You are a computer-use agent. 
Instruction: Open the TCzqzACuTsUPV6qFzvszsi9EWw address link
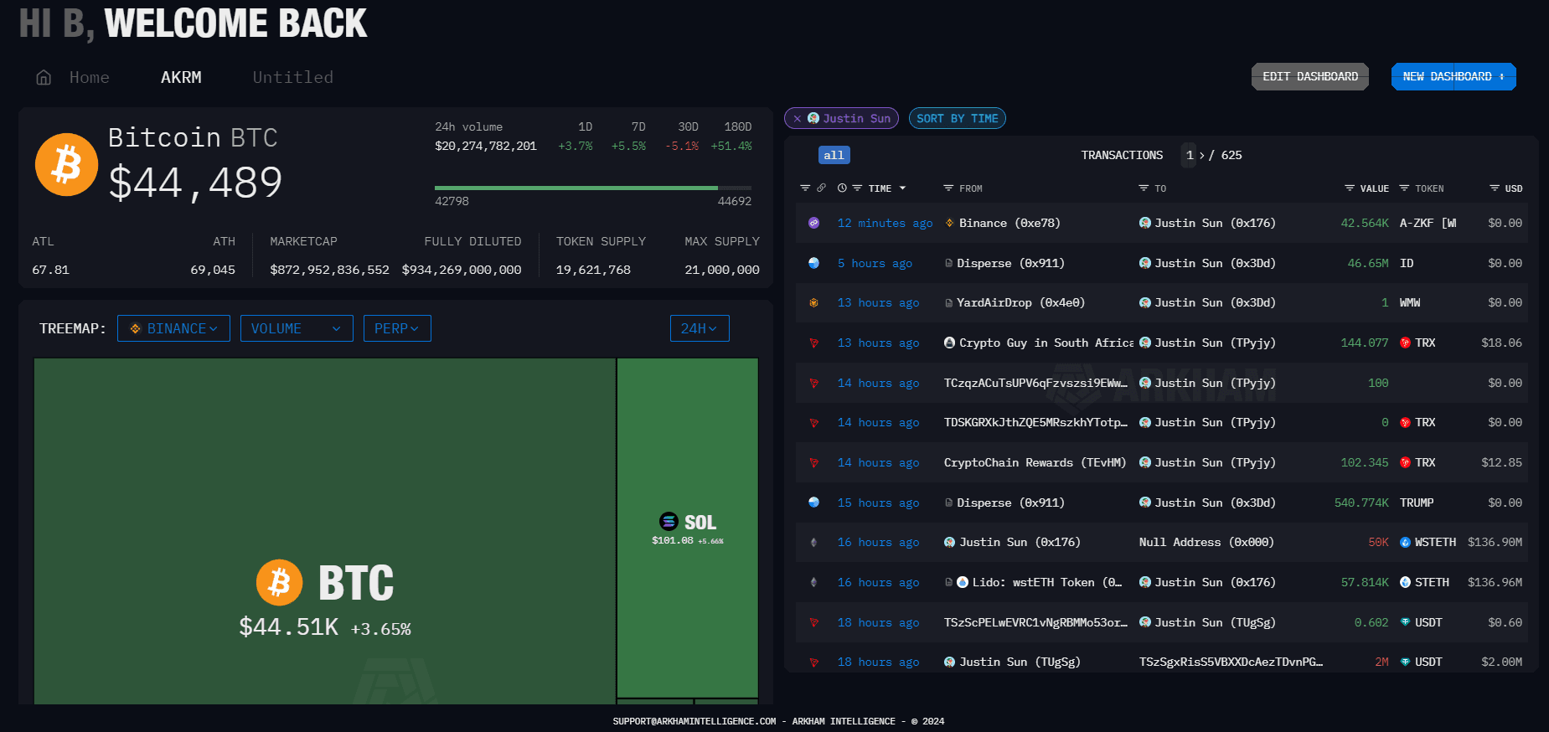click(x=1035, y=383)
